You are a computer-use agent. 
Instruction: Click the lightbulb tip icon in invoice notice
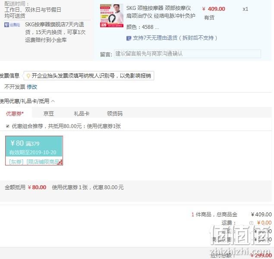28,76
